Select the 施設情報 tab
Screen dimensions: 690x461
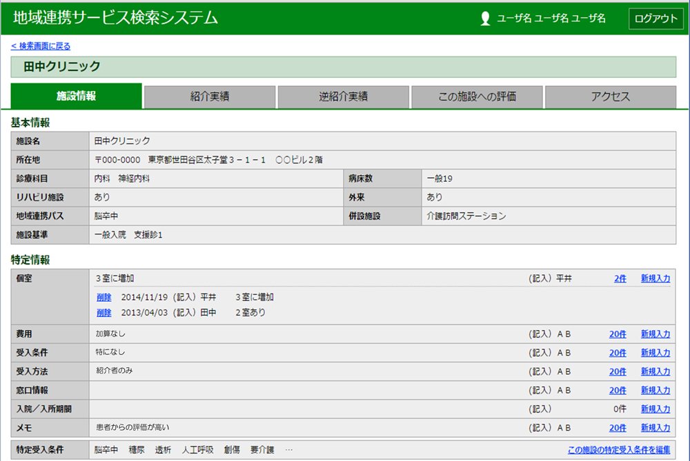76,96
